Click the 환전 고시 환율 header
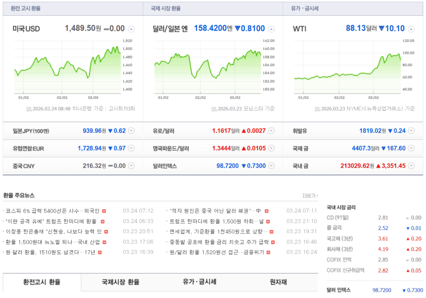The height and width of the screenshot is (298, 426). 25,8
